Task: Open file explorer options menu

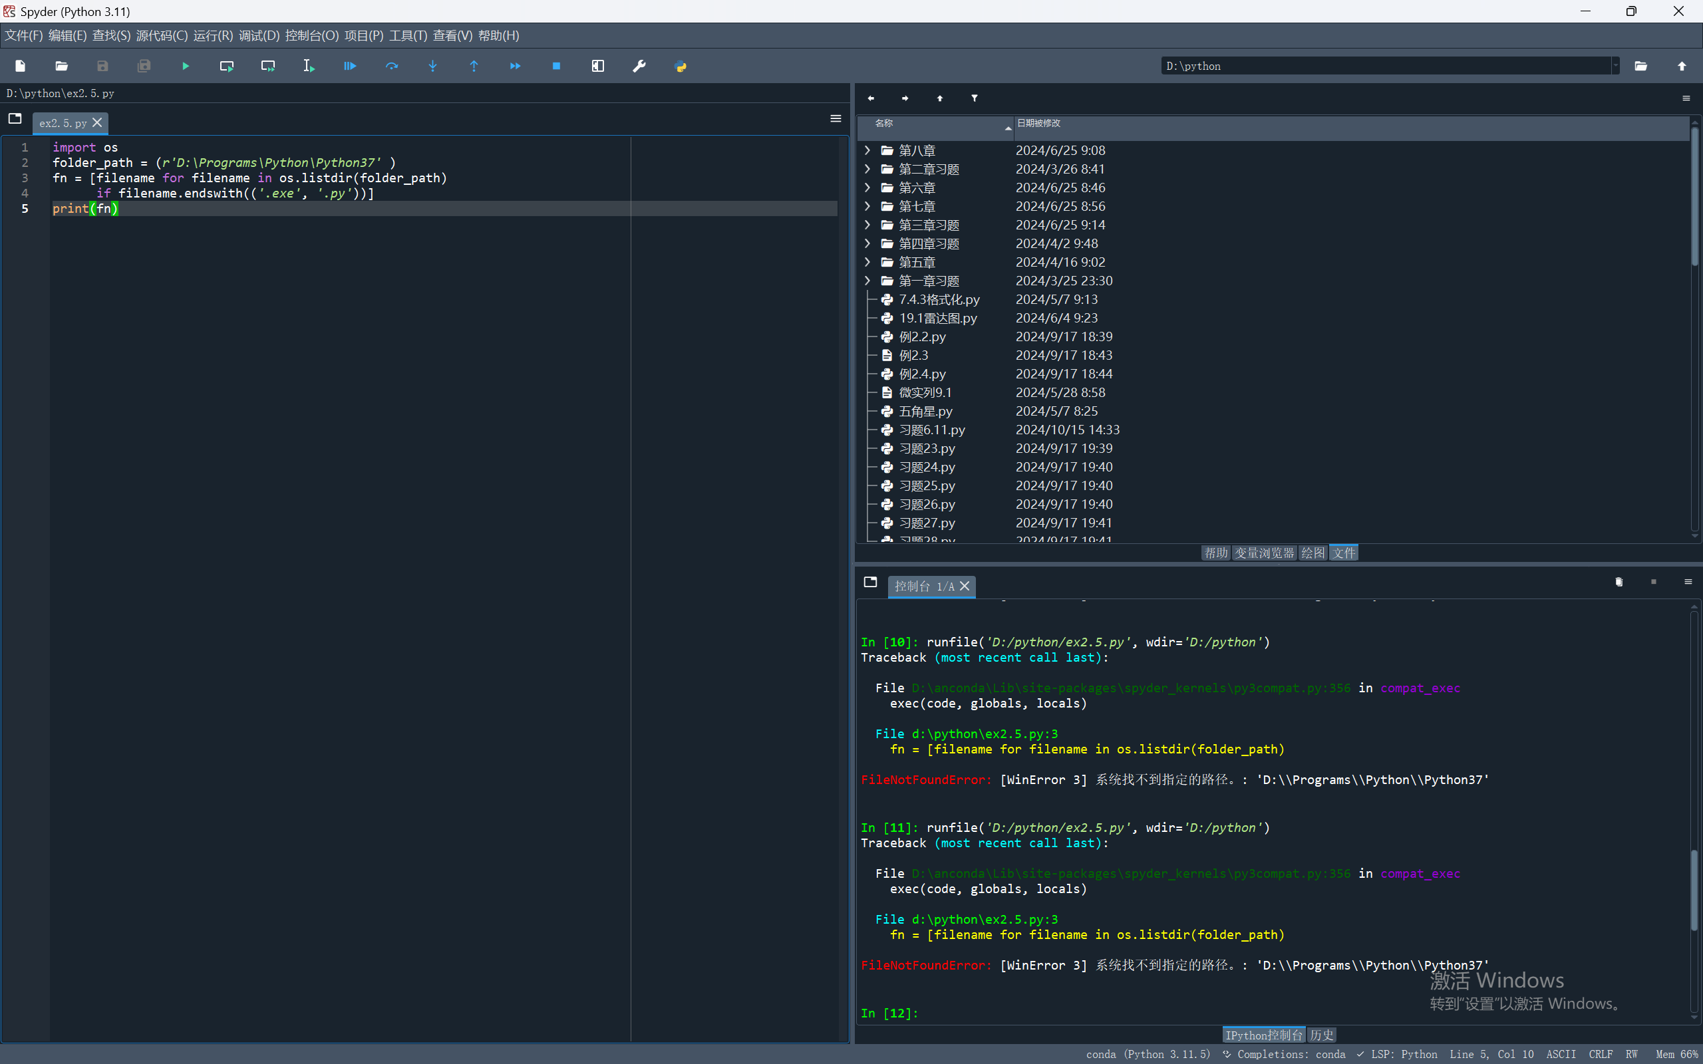Action: [1686, 98]
